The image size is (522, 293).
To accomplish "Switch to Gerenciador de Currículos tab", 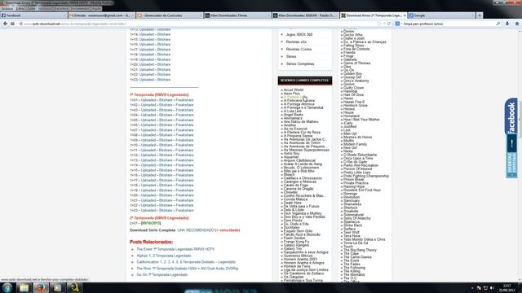I will 170,15.
